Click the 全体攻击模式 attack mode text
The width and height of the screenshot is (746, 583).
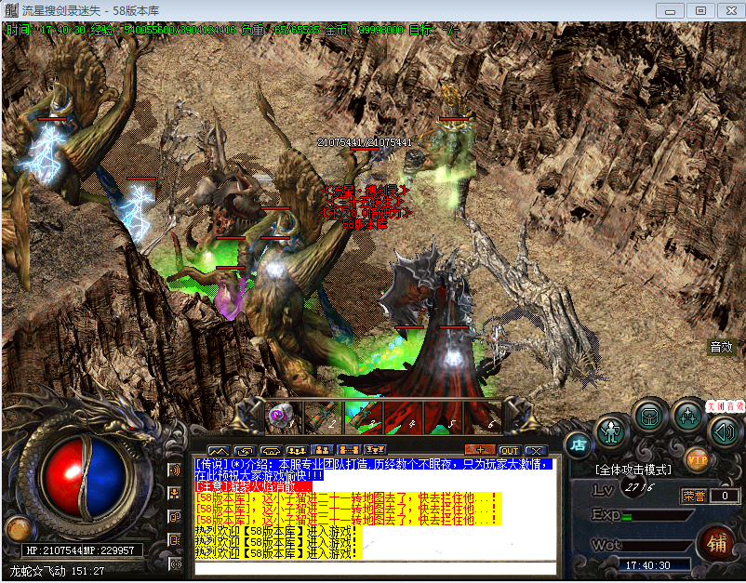pyautogui.click(x=633, y=470)
